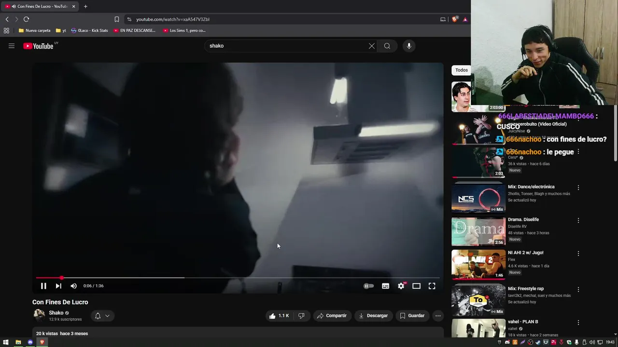Viewport: 618px width, 347px height.
Task: Open the Windows Start menu
Action: click(6, 342)
